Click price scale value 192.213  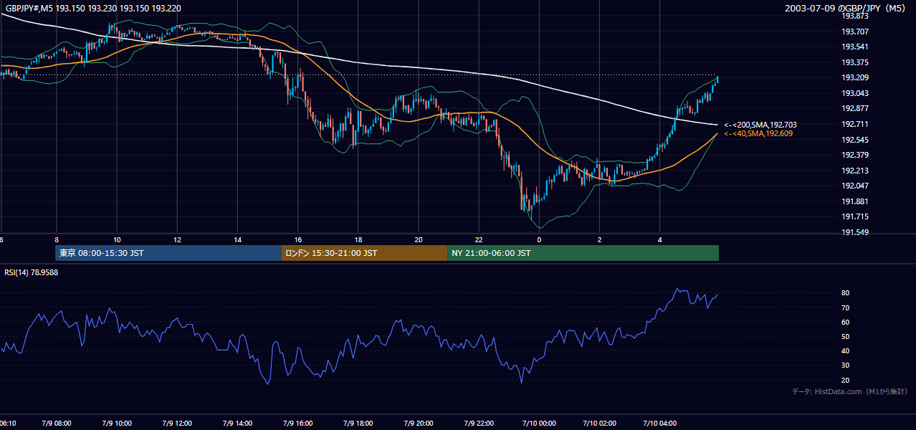(x=856, y=171)
